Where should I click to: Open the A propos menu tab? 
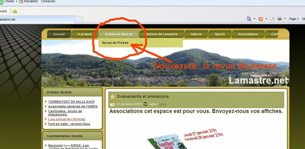coord(85,34)
